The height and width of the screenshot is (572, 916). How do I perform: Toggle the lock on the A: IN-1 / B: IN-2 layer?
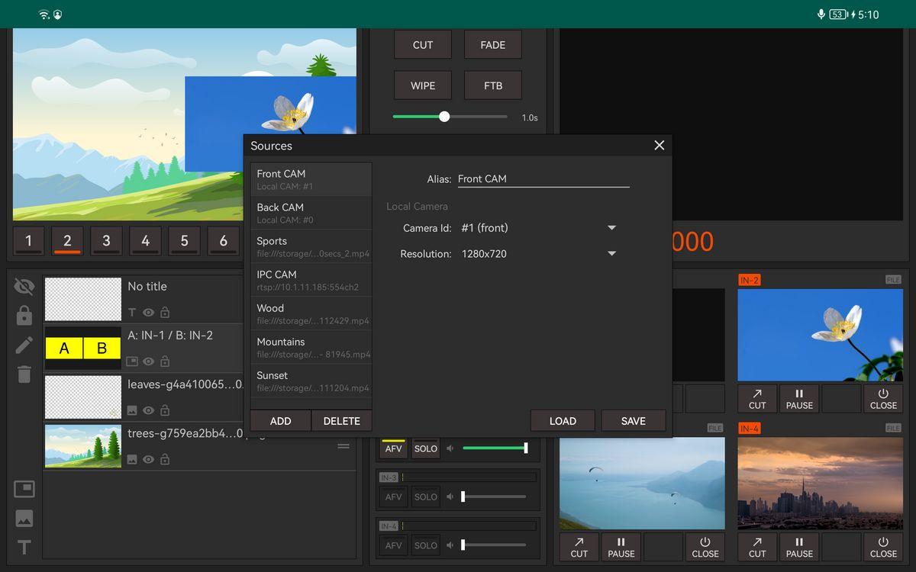165,362
